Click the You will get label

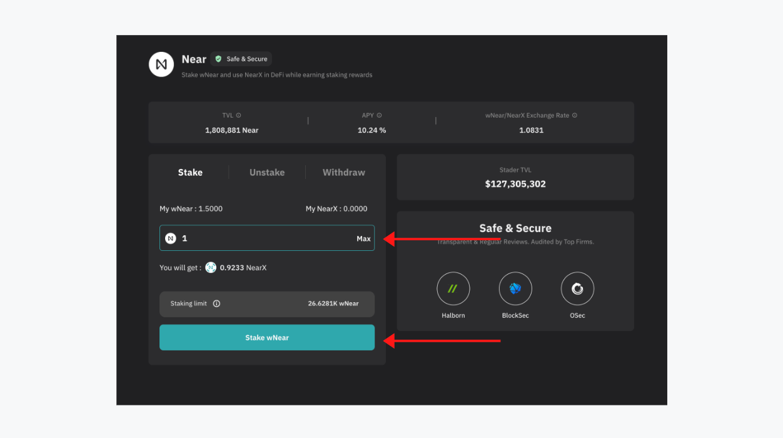181,268
